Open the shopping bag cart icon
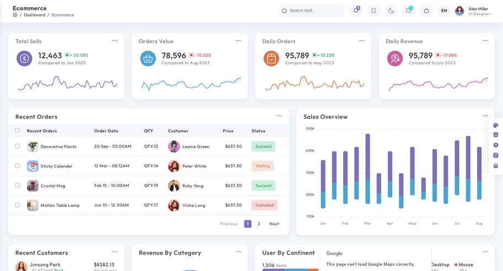 click(x=426, y=10)
